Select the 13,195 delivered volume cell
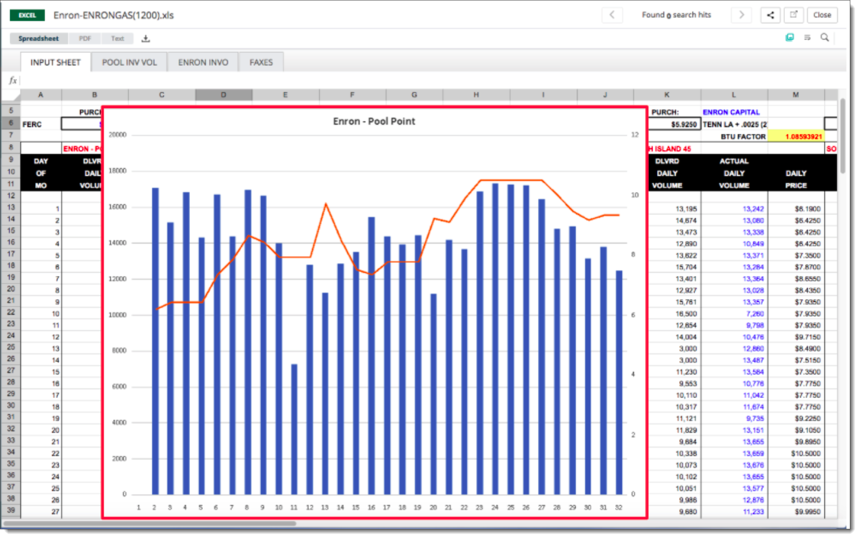The width and height of the screenshot is (859, 538). 674,209
